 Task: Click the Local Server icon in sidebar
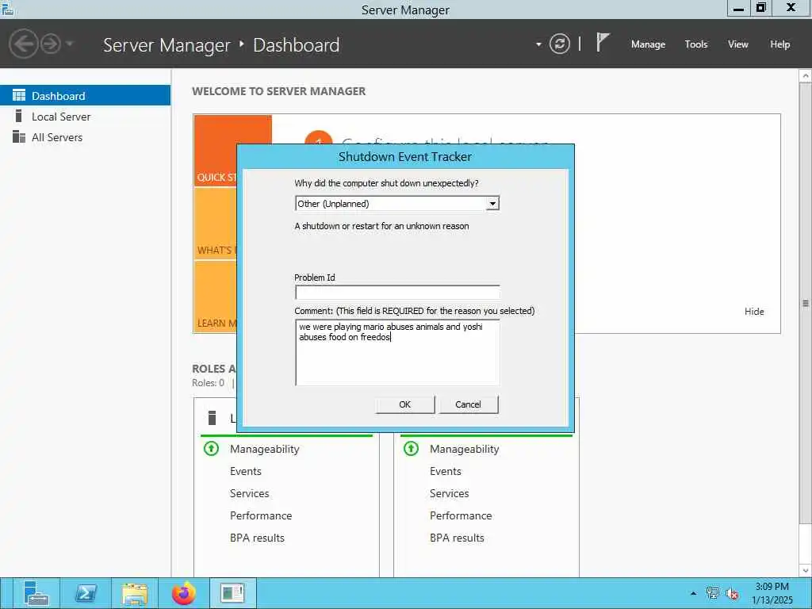click(19, 116)
